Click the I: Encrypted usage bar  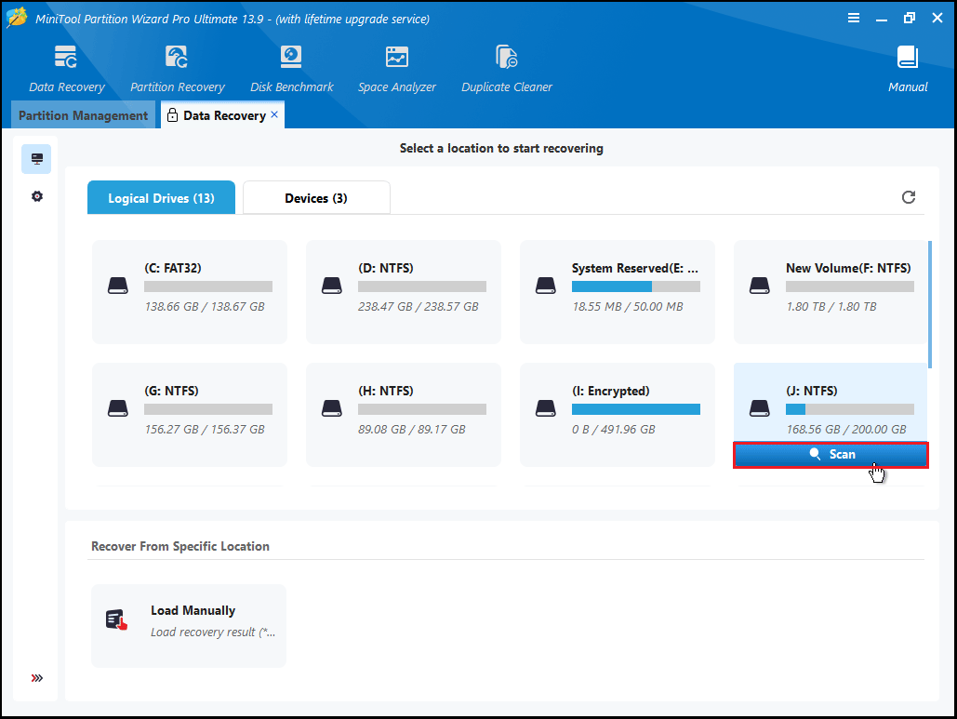636,409
